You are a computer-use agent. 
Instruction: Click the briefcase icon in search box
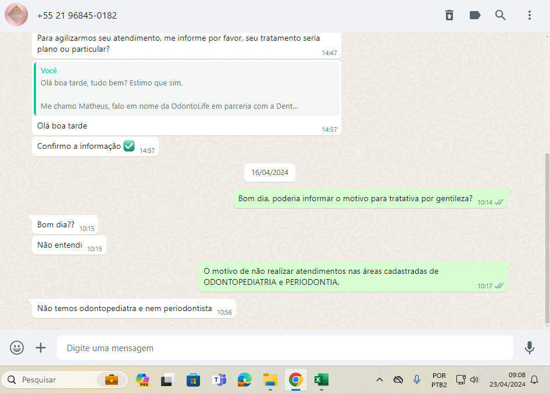click(x=112, y=380)
